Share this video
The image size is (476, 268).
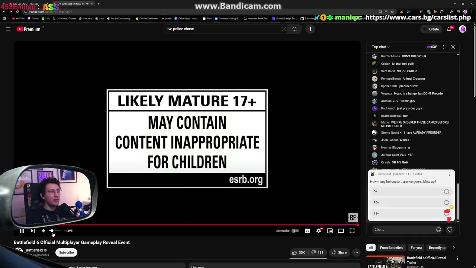(x=339, y=252)
